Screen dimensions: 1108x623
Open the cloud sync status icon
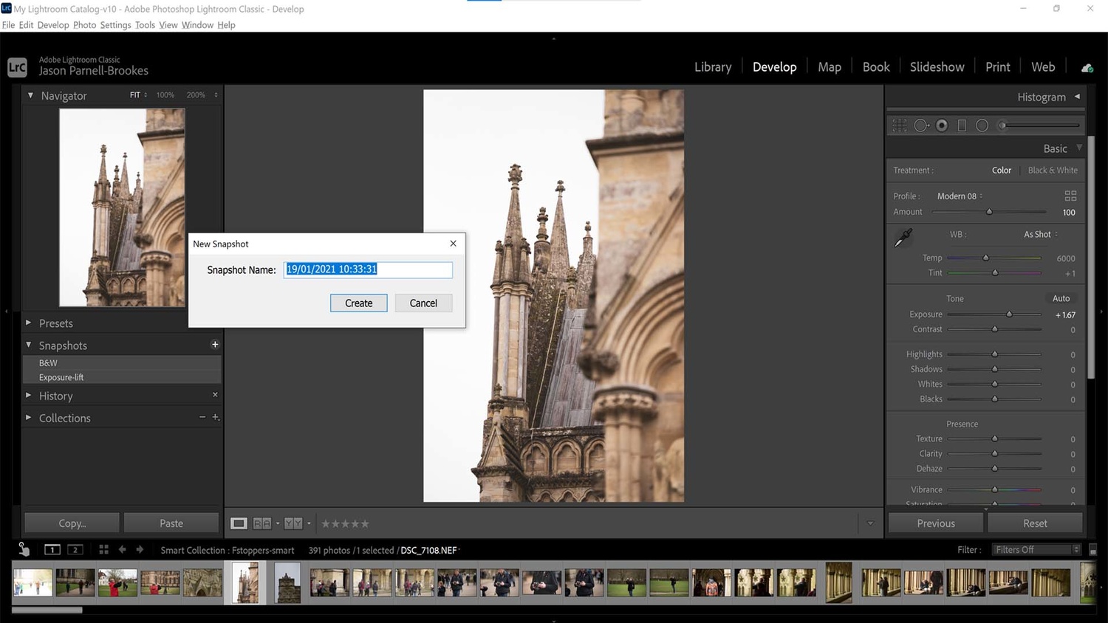click(x=1087, y=67)
